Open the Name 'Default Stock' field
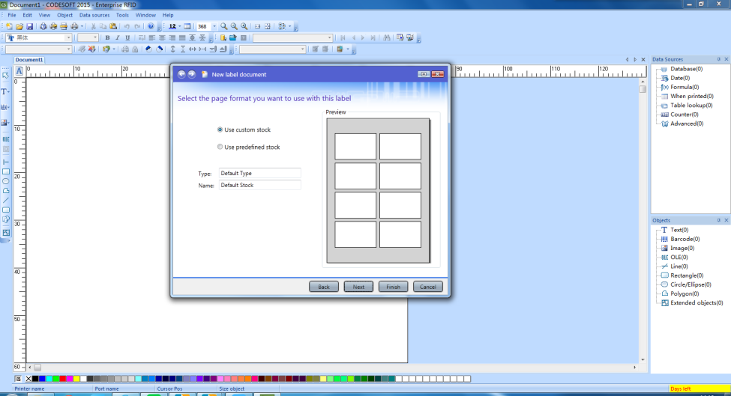The height and width of the screenshot is (396, 731). pos(259,185)
